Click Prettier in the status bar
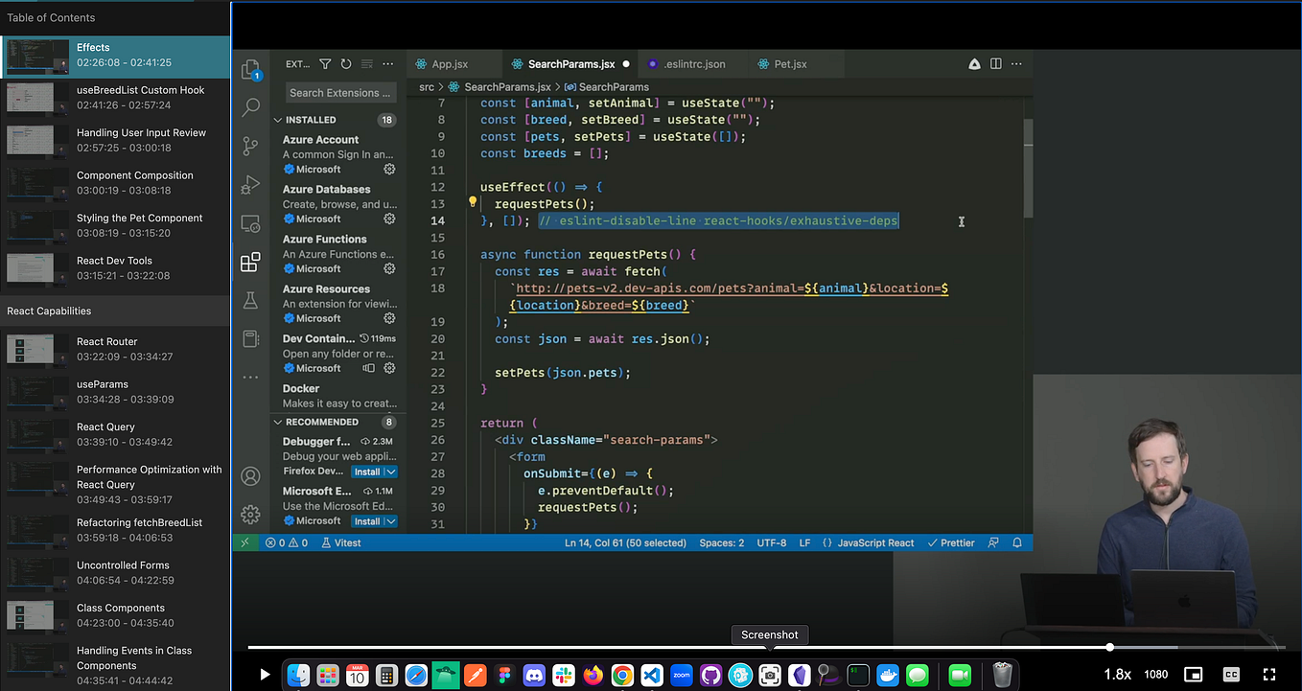This screenshot has width=1302, height=691. pos(950,542)
